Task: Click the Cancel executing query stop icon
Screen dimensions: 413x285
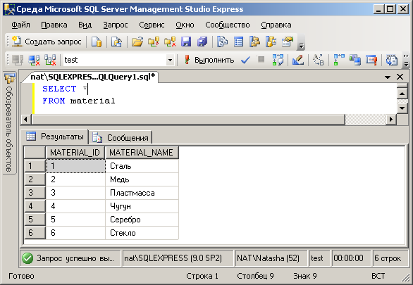Action: tap(261, 59)
